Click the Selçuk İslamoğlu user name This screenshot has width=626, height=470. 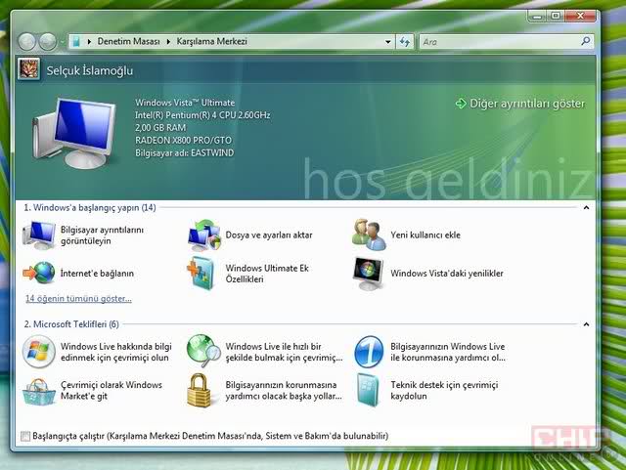[x=90, y=70]
